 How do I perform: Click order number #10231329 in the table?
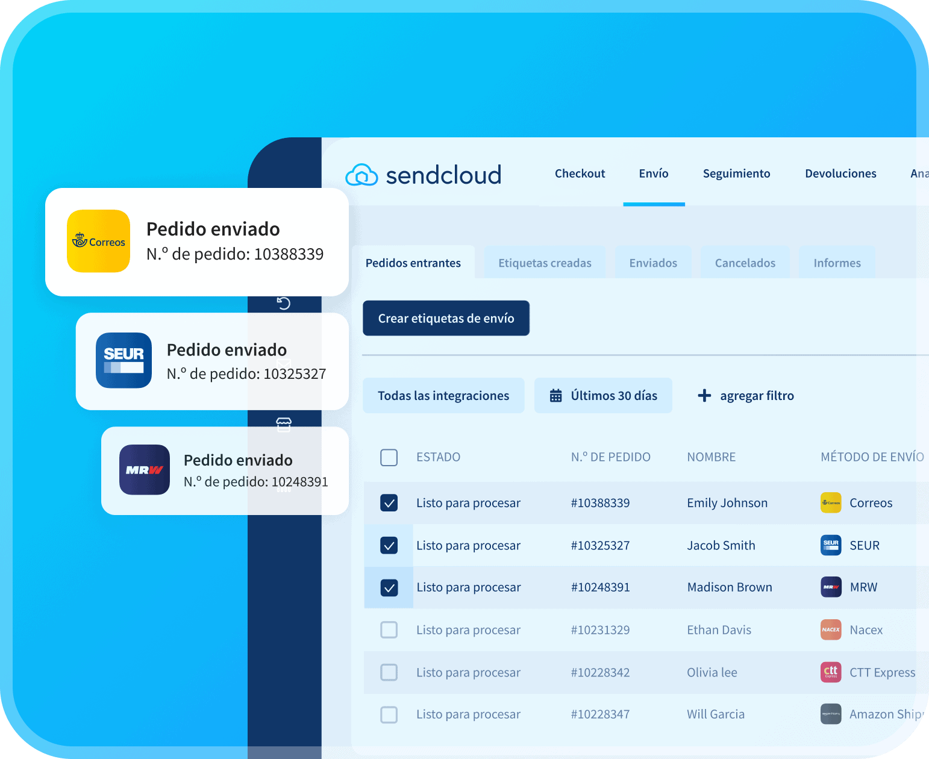[x=600, y=630]
